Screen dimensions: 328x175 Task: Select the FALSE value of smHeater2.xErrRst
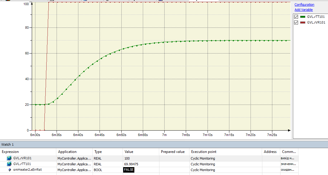[129, 170]
